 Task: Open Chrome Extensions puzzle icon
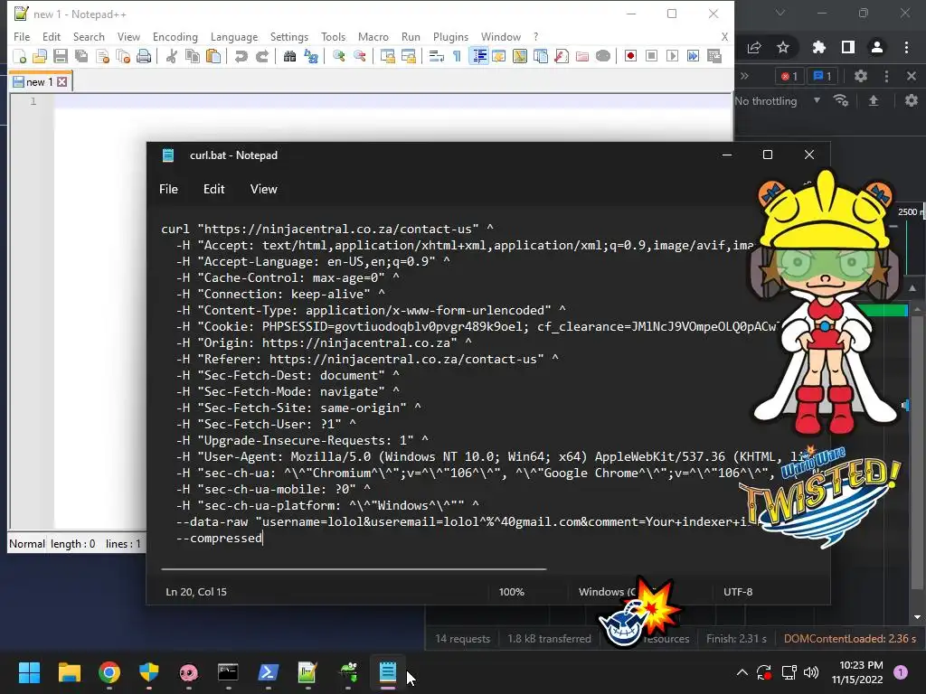point(818,47)
